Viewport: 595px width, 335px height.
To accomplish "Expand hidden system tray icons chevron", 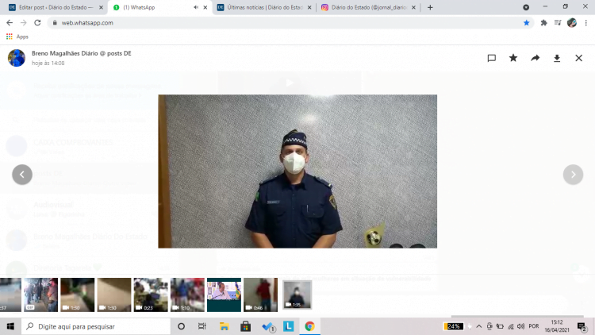I will click(x=479, y=326).
